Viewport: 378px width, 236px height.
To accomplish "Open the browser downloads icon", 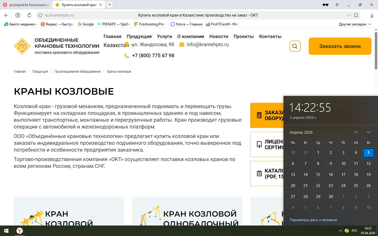I will point(372,15).
